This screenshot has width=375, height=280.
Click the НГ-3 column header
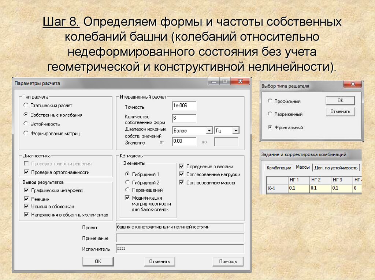[x=342, y=180]
